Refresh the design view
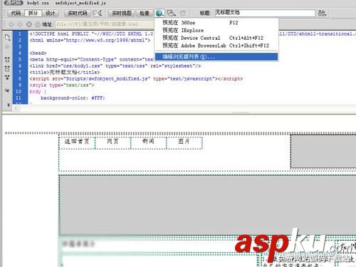356x267 pixels. (x=182, y=13)
